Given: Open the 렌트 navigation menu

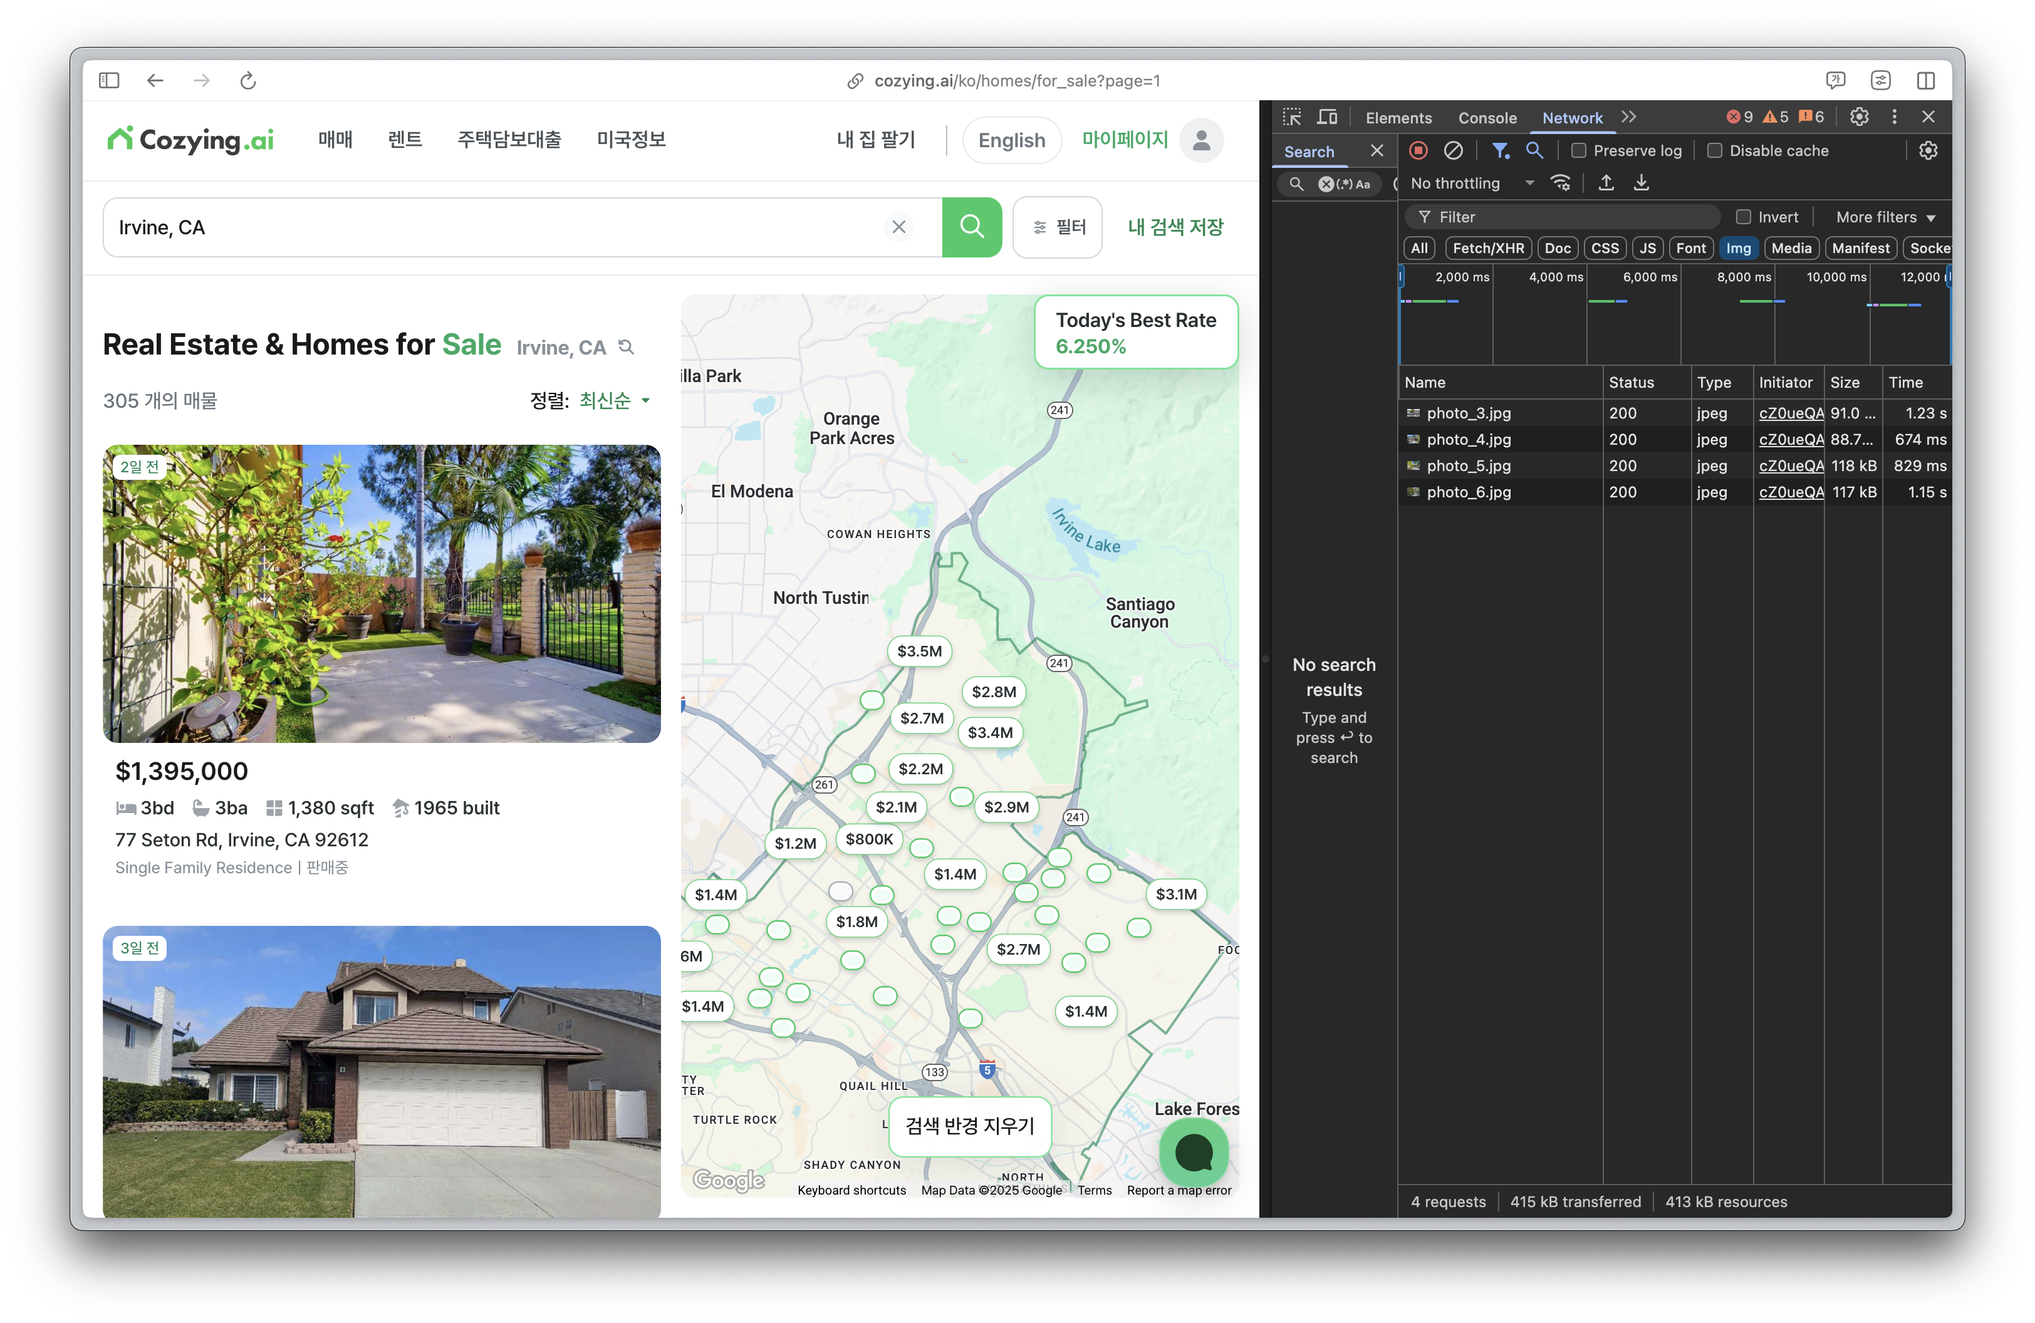Looking at the screenshot, I should 405,139.
